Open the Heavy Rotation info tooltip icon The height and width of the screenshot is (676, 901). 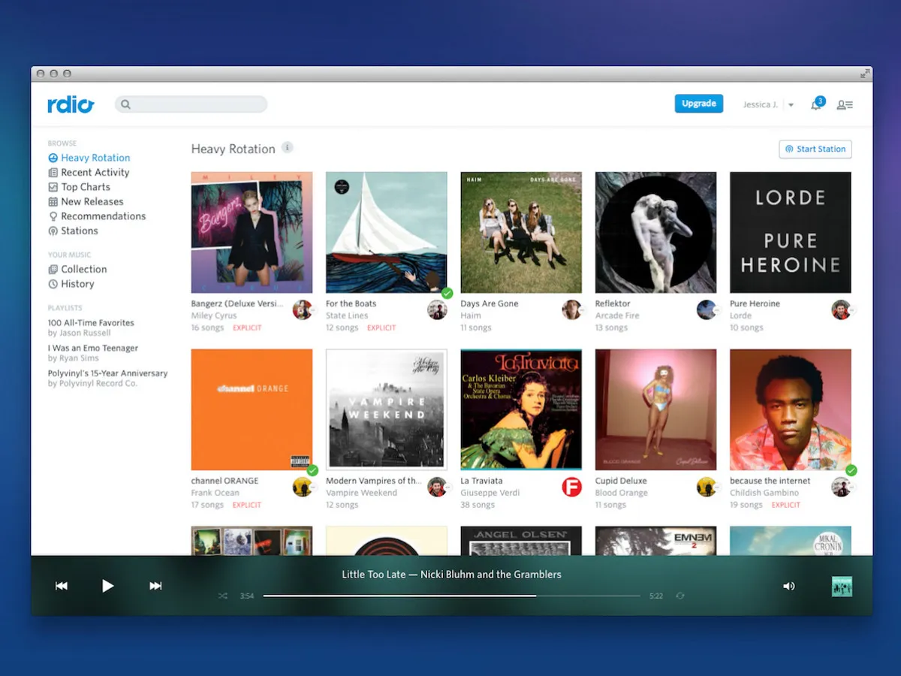click(x=286, y=148)
